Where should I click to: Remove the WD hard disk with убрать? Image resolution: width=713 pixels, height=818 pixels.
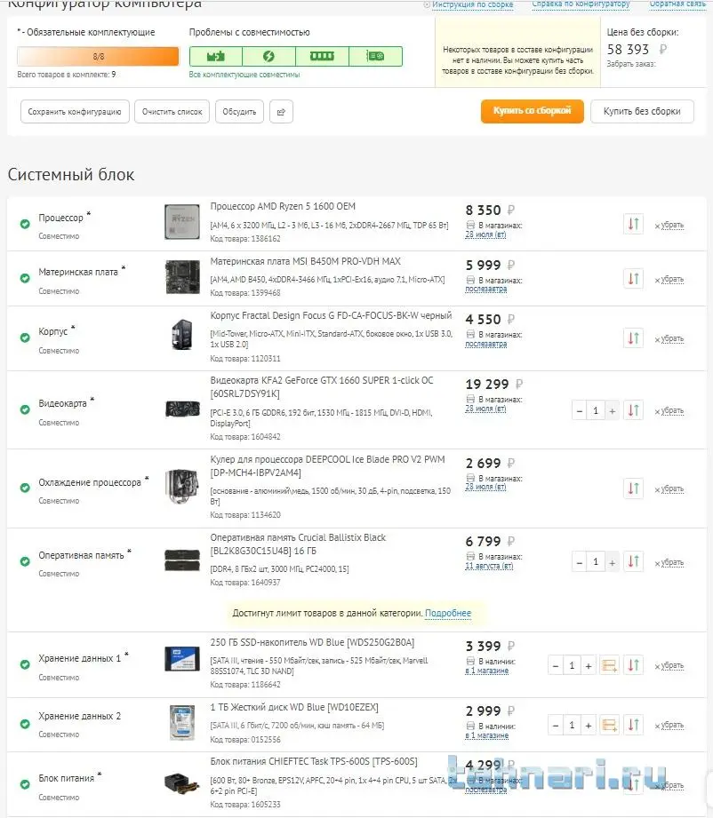pos(672,725)
